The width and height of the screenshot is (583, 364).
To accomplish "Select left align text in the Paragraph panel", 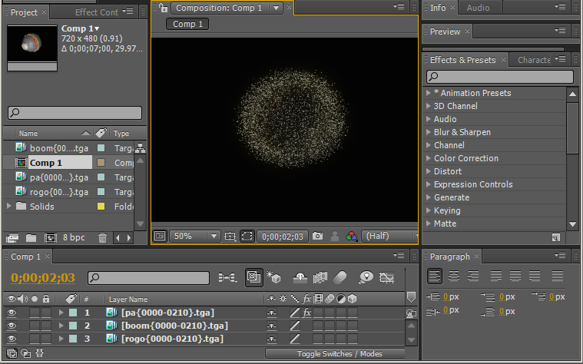I will [435, 276].
